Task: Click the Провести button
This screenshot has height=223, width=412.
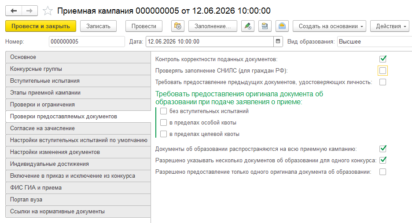Action: [144, 26]
